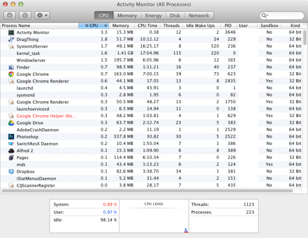Viewport: 308px width, 238px height.
Task: Select the launchd process row
Action: 151,88
